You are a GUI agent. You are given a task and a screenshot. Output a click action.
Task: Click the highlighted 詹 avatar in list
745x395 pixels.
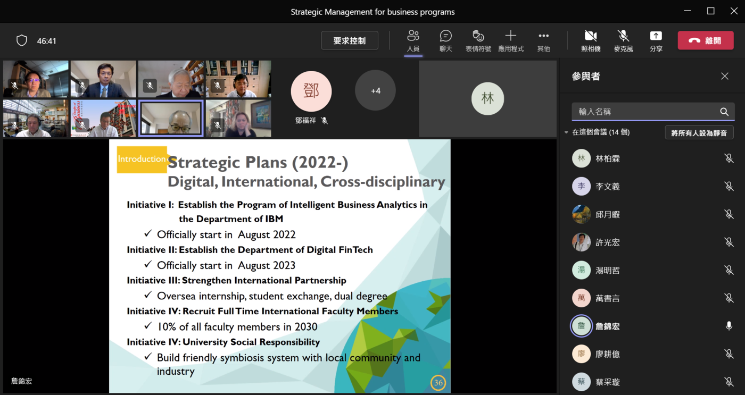point(581,326)
